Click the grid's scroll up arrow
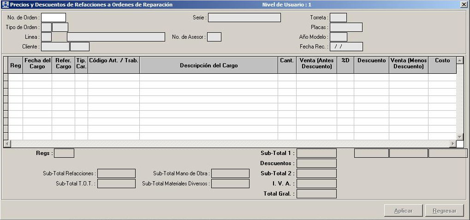The height and width of the screenshot is (220, 470). 459,60
